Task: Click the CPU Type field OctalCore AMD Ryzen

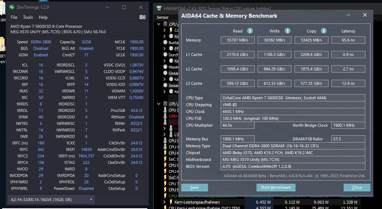Action: 293,98
